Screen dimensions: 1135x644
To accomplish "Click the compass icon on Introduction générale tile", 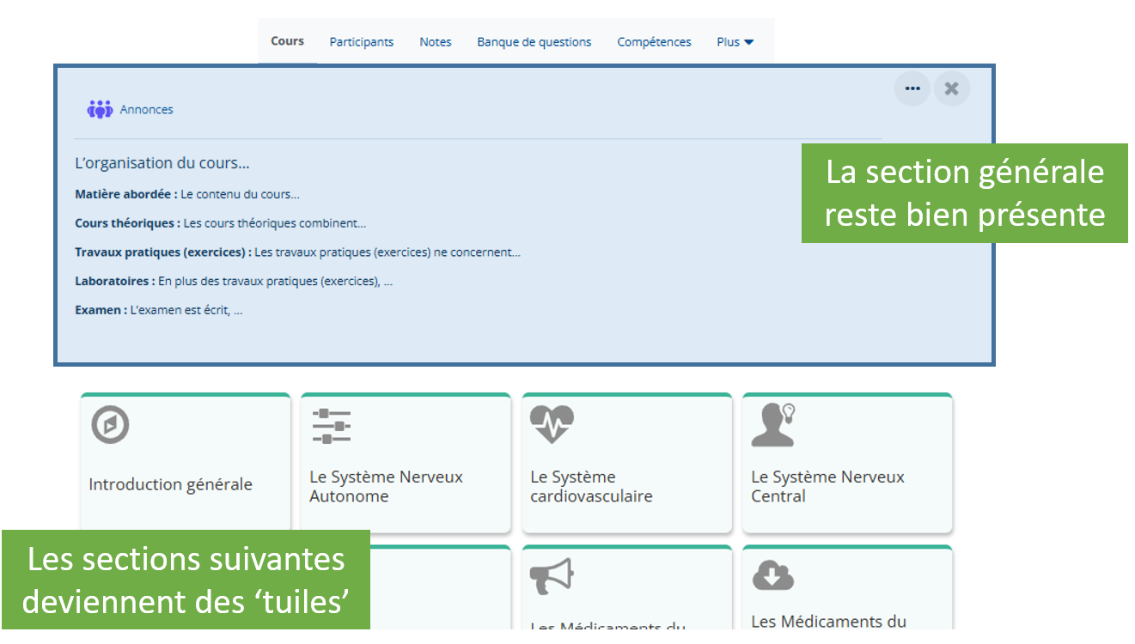I will pos(111,425).
